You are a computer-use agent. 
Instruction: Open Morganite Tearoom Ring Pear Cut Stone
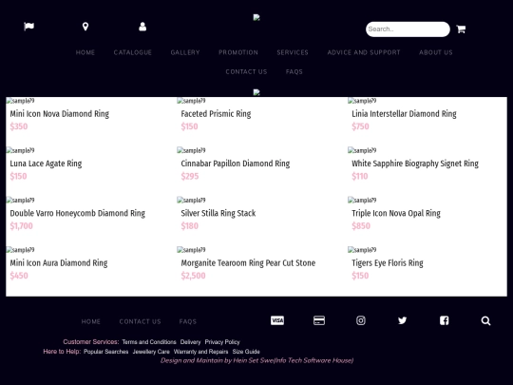pos(248,263)
